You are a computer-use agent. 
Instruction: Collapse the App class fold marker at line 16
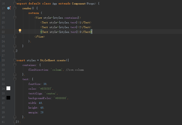15,3
